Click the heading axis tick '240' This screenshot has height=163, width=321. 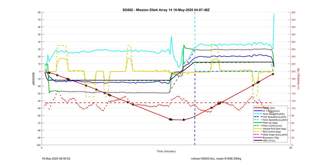[x=293, y=57]
